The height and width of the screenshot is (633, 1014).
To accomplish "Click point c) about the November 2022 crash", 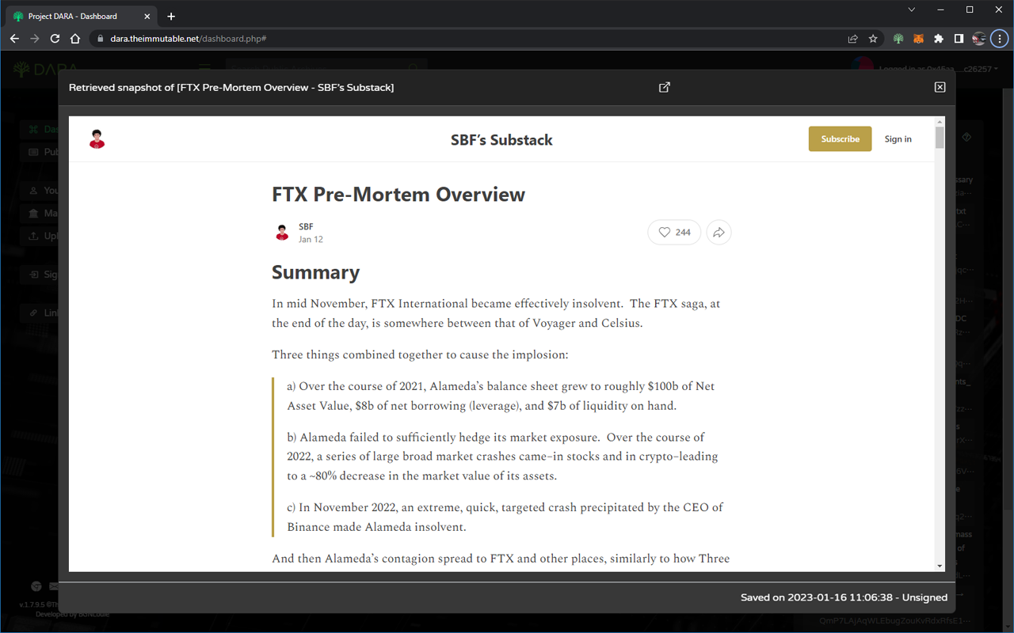I will (x=505, y=517).
